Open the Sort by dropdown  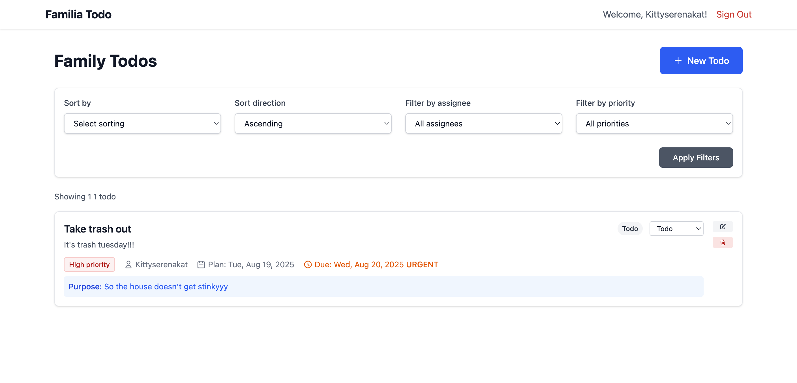142,124
